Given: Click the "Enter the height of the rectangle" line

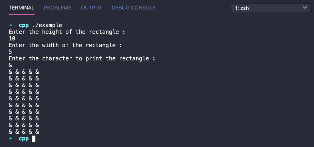Looking at the screenshot, I should [67, 32].
